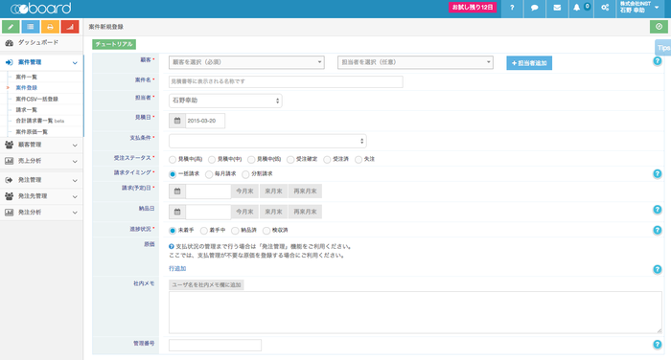Open the mail envelope icon
The image size is (671, 360).
[557, 8]
